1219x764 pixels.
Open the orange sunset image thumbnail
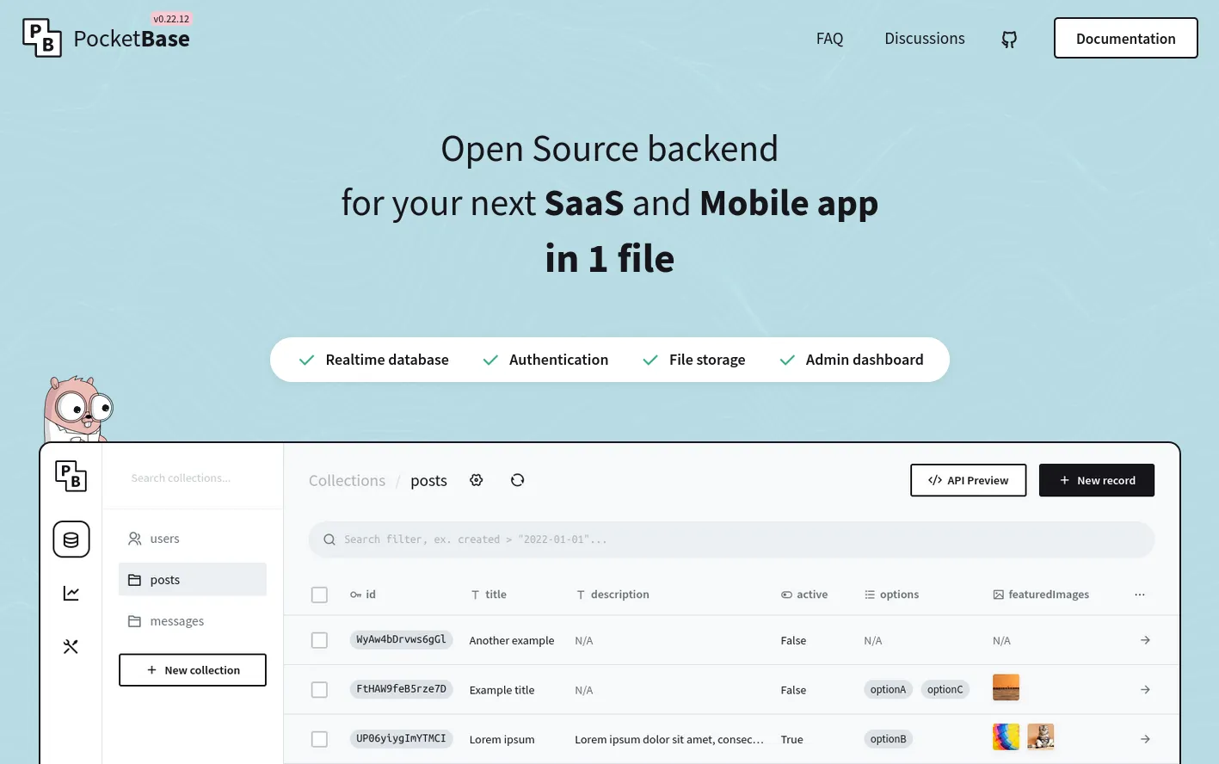(1006, 687)
